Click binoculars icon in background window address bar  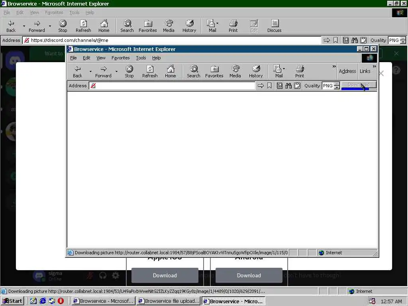354,40
